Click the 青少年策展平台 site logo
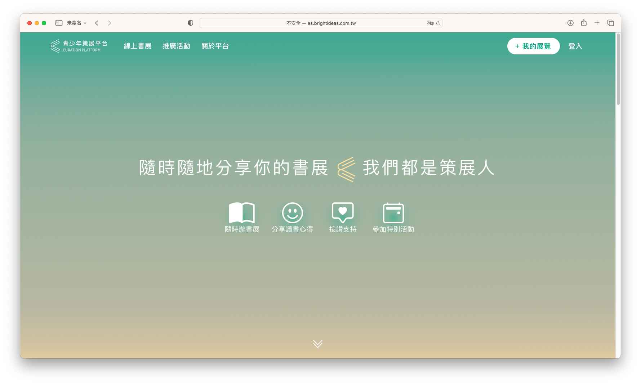The height and width of the screenshot is (385, 641). tap(79, 46)
